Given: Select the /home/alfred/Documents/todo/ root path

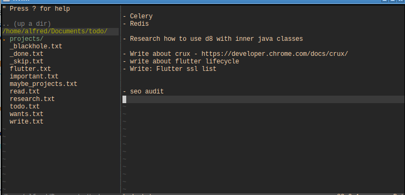Looking at the screenshot, I should 55,32.
